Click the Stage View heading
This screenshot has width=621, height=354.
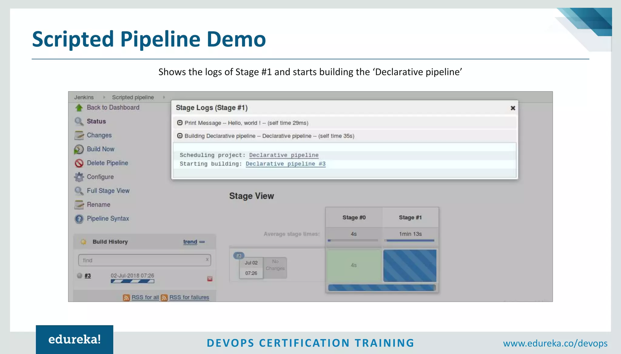[251, 196]
